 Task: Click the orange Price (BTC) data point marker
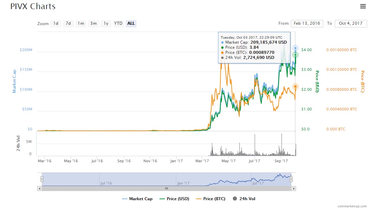coord(295,87)
